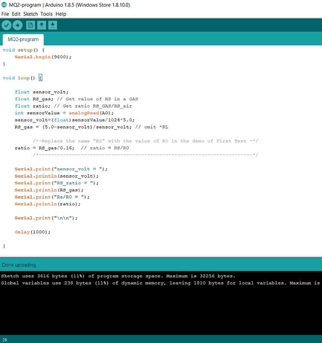The image size is (322, 343).
Task: Open the Help menu
Action: pyautogui.click(x=61, y=14)
